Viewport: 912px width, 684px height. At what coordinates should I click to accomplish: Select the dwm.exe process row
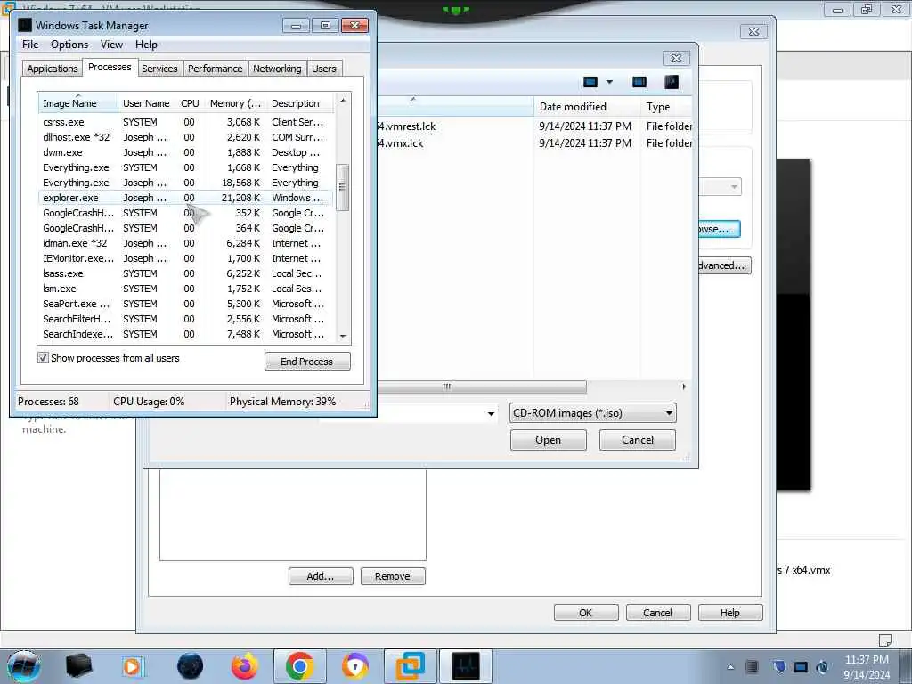click(185, 152)
